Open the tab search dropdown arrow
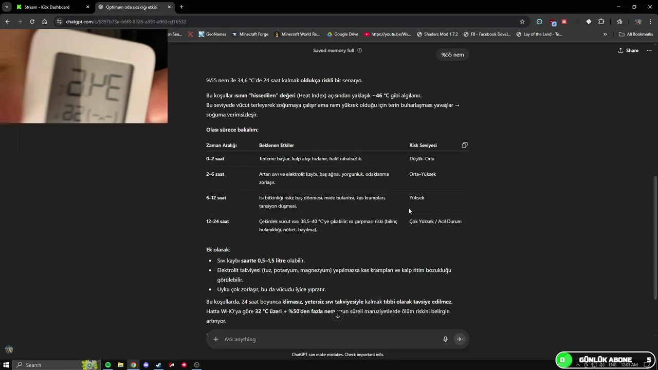The width and height of the screenshot is (658, 370). 7,7
